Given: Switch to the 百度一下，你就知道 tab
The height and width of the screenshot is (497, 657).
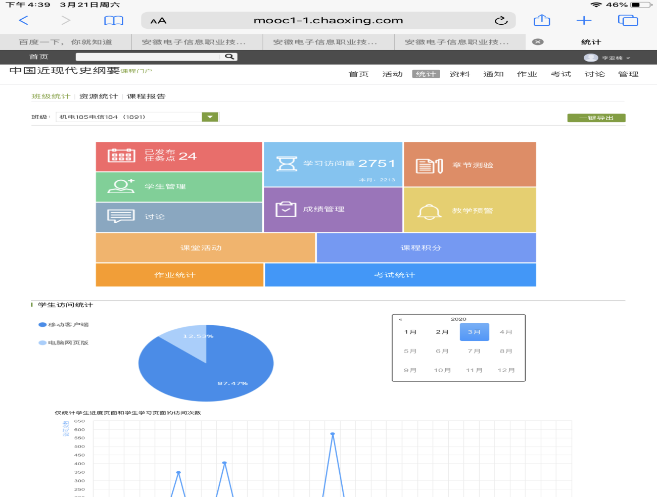Looking at the screenshot, I should pyautogui.click(x=66, y=42).
